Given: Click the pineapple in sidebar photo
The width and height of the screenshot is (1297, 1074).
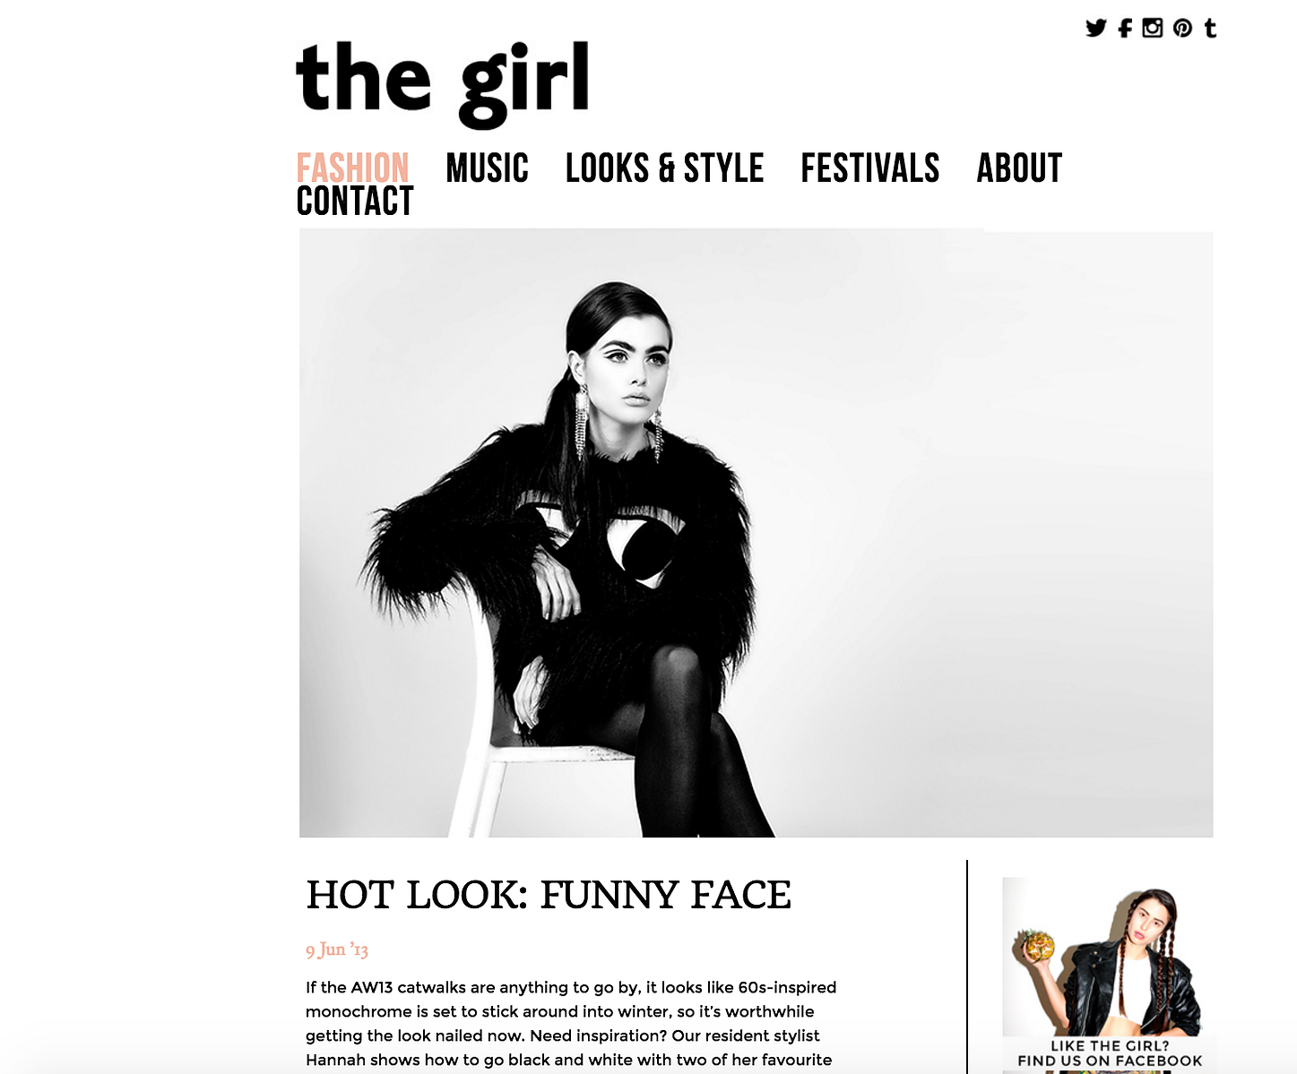Looking at the screenshot, I should click(1035, 947).
